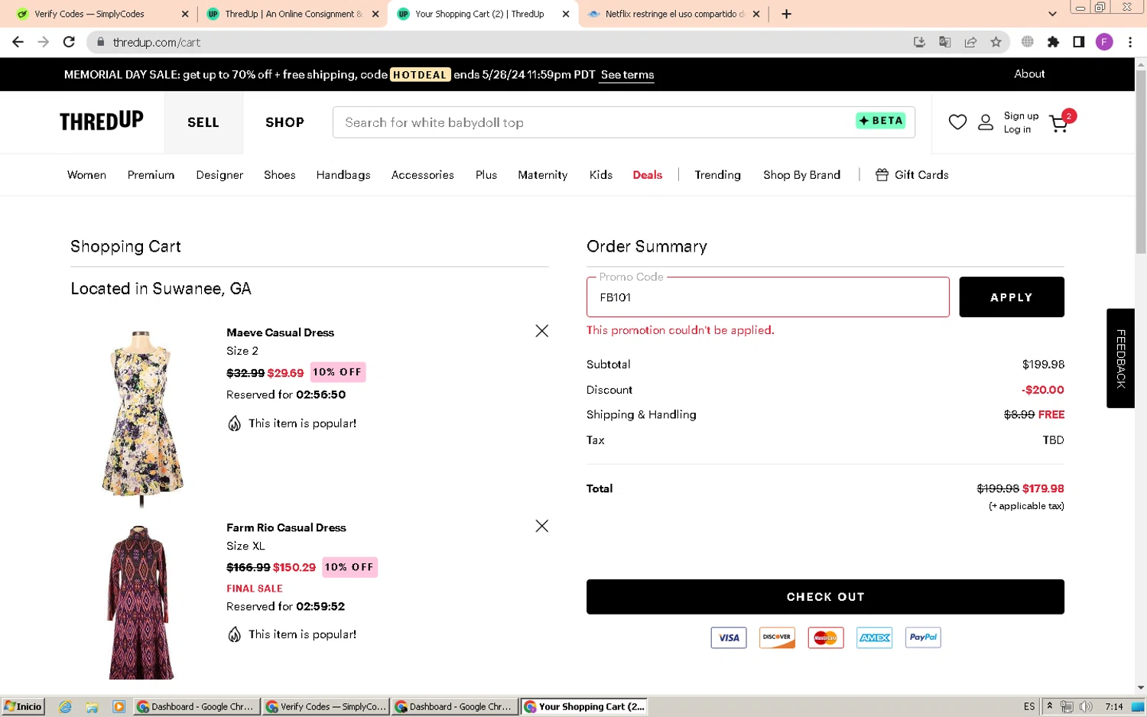This screenshot has height=717, width=1147.
Task: Open Chrome three-dot menu
Action: 1129,42
